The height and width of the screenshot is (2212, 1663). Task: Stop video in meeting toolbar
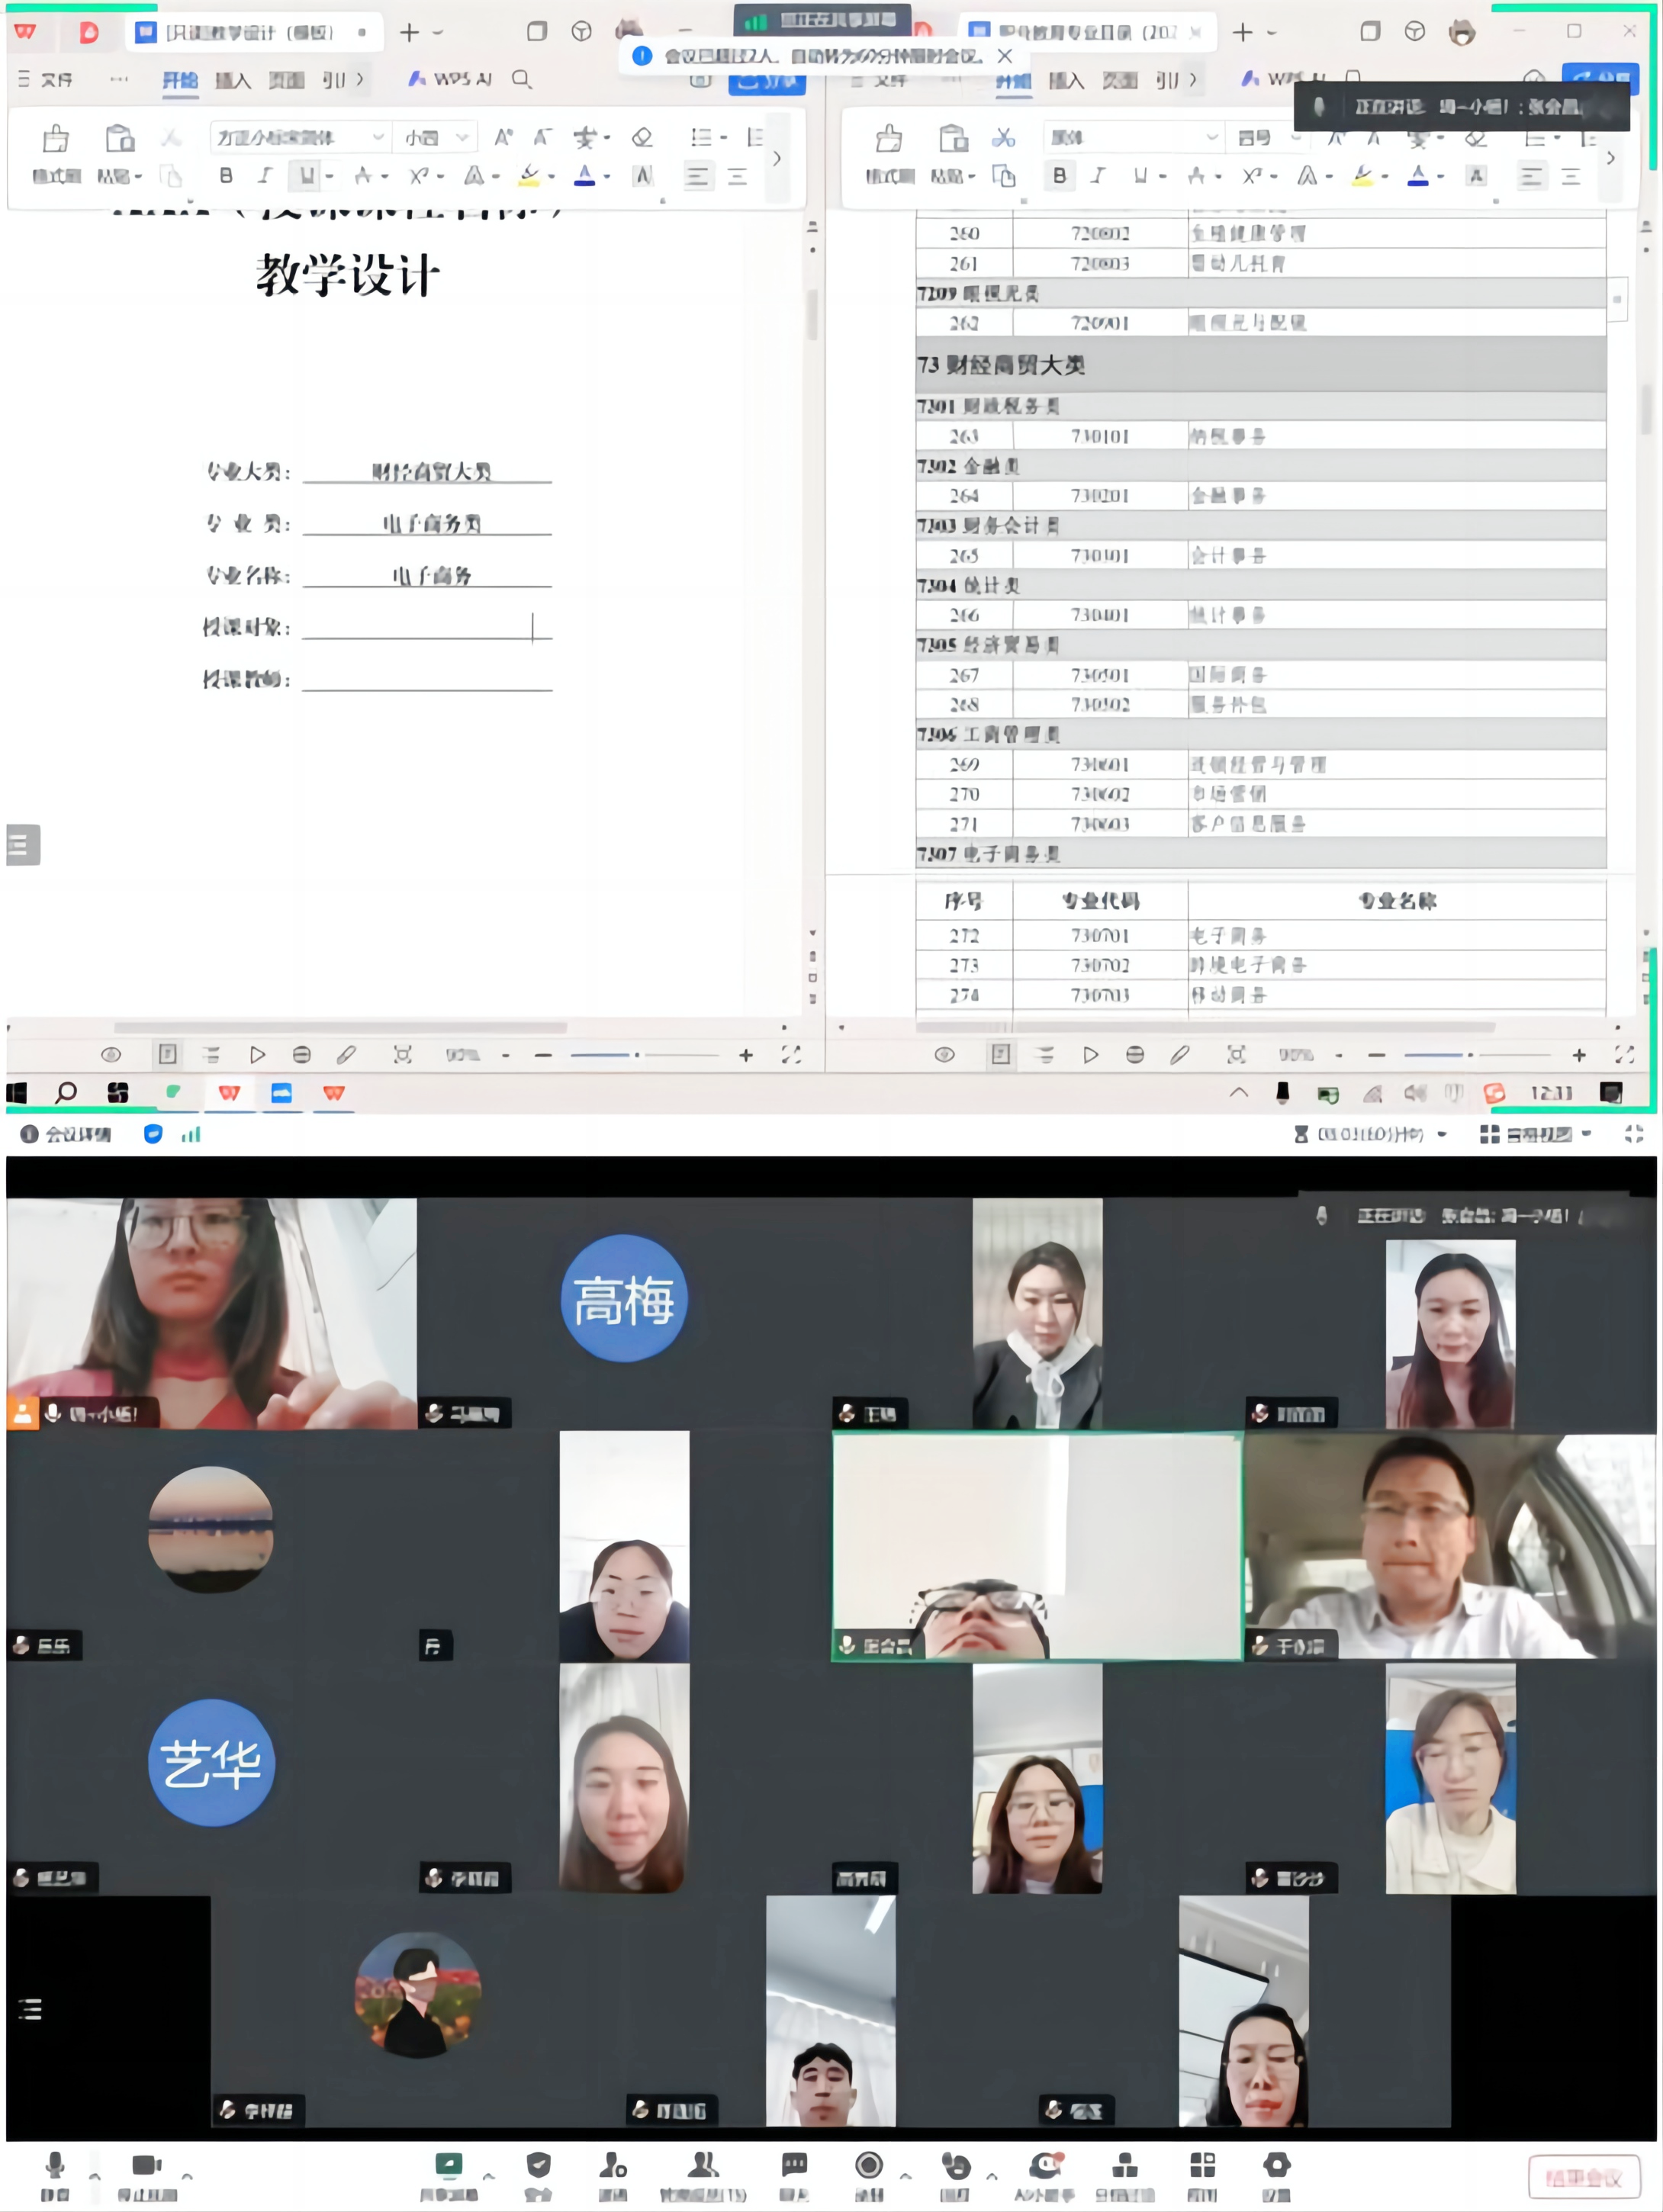pyautogui.click(x=147, y=2176)
